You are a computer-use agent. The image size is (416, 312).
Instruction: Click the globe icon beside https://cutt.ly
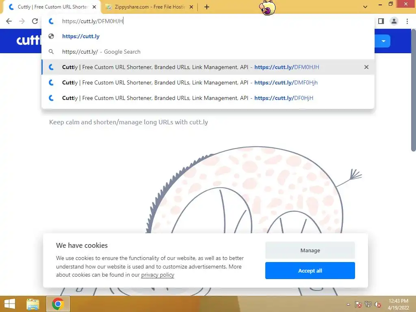pos(51,36)
